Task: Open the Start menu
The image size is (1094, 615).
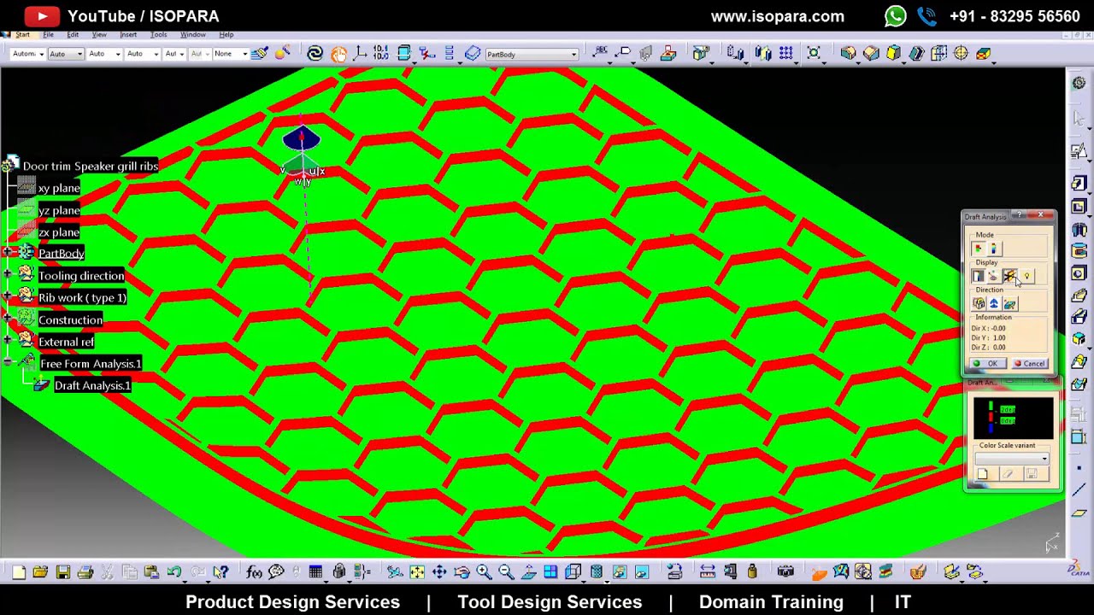Action: point(22,35)
